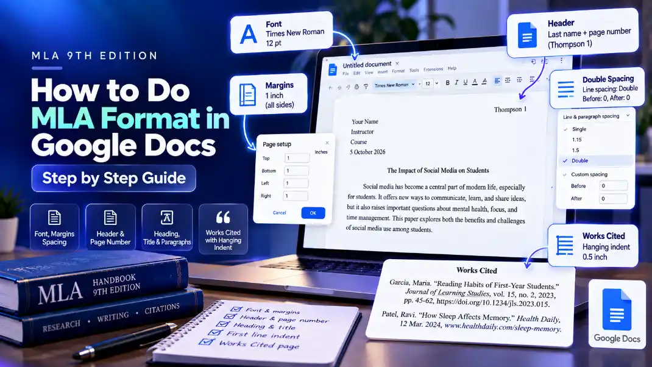This screenshot has width=652, height=367.
Task: Click the 5 October 2026 date line
Action: tap(367, 152)
